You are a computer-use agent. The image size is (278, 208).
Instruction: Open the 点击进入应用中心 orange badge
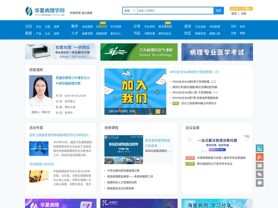(241, 8)
